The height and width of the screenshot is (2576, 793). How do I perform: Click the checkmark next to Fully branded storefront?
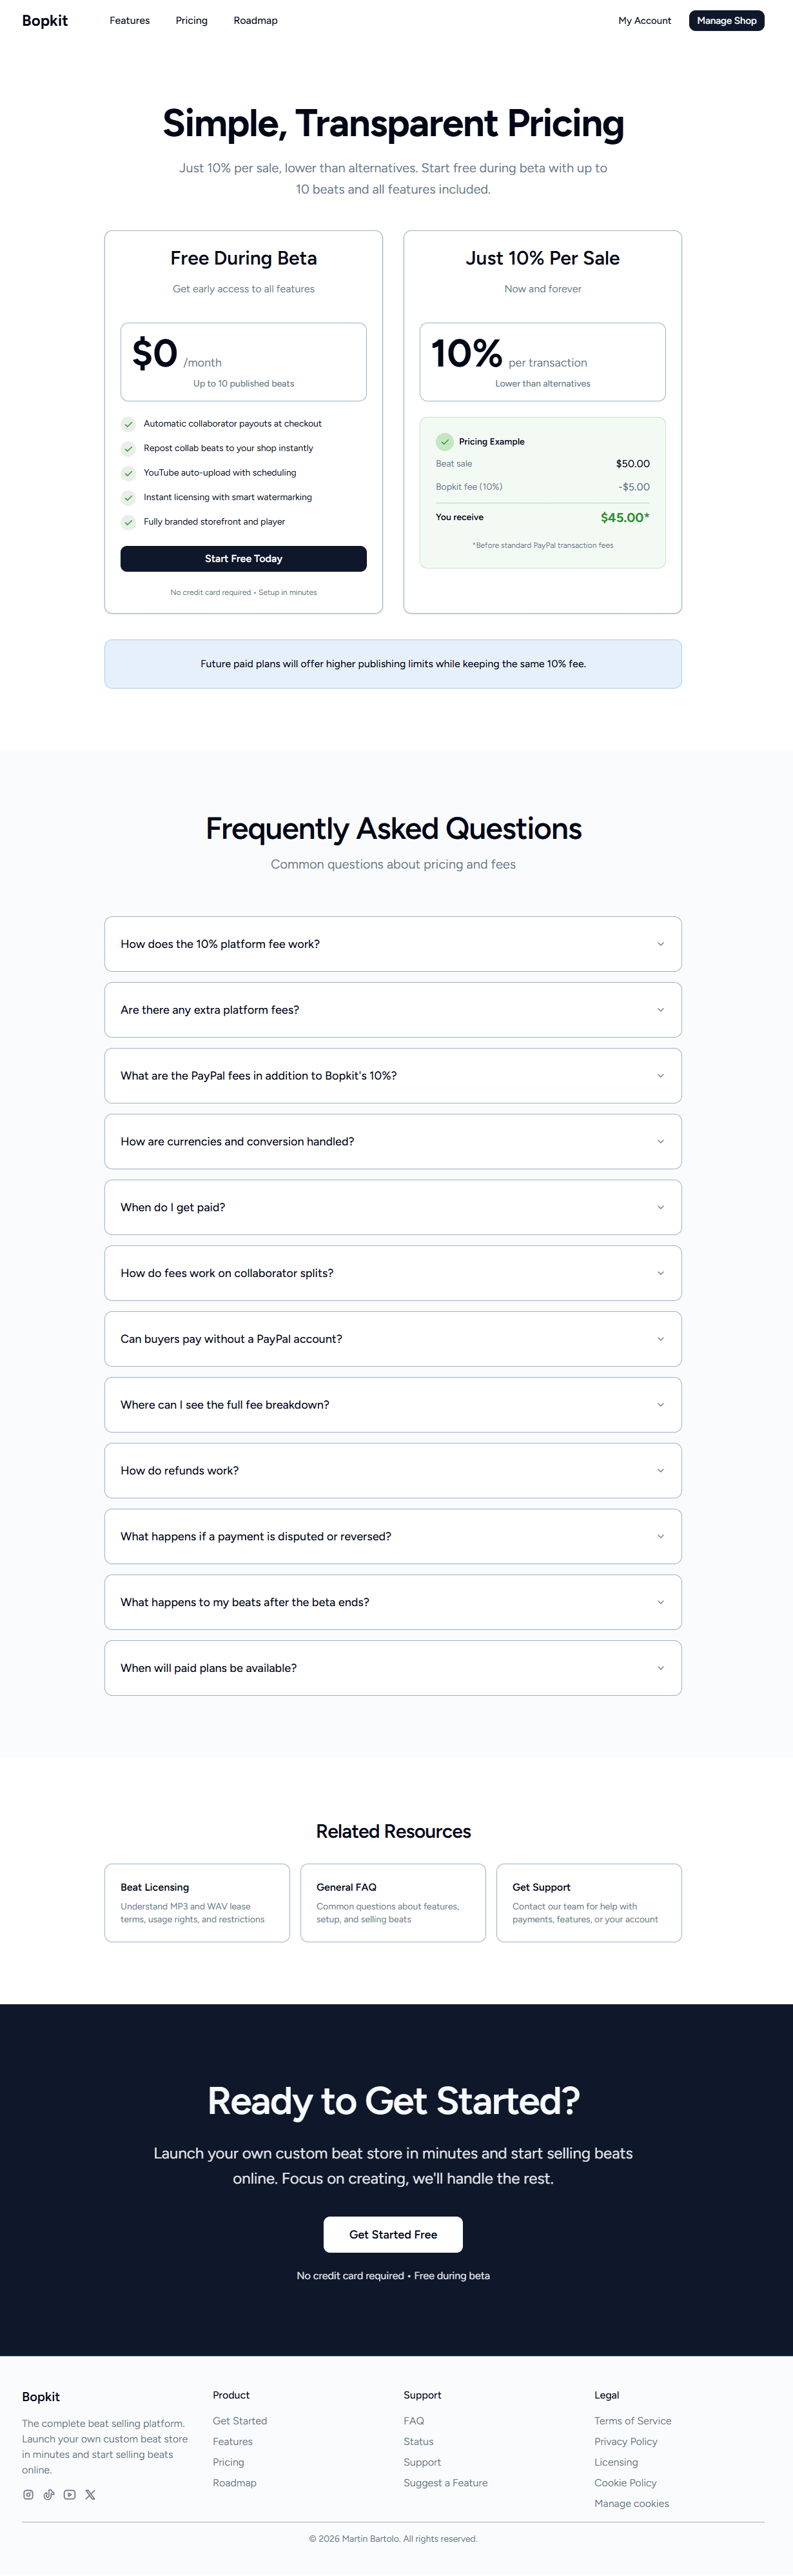(x=129, y=521)
